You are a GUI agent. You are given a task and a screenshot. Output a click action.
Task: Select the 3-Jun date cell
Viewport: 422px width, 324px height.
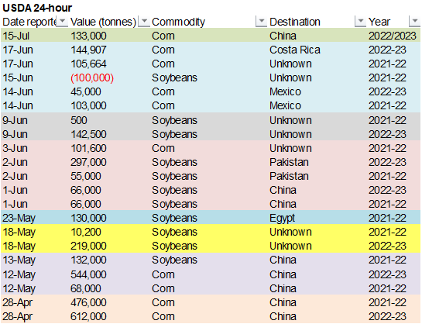pos(15,148)
